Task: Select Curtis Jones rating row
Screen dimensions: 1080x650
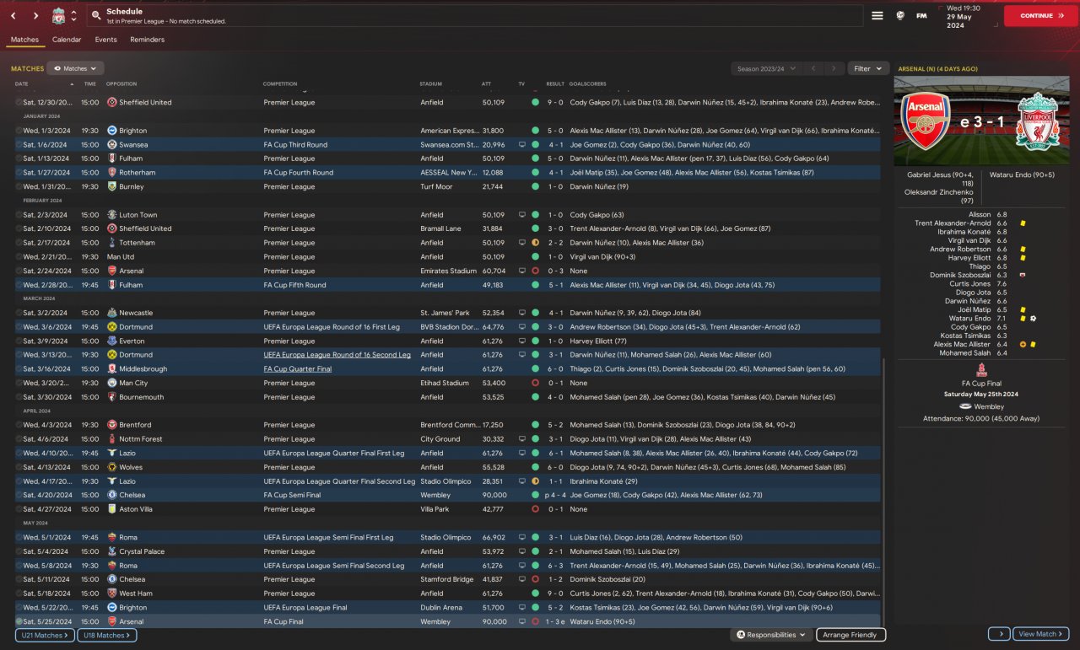Action: click(969, 284)
